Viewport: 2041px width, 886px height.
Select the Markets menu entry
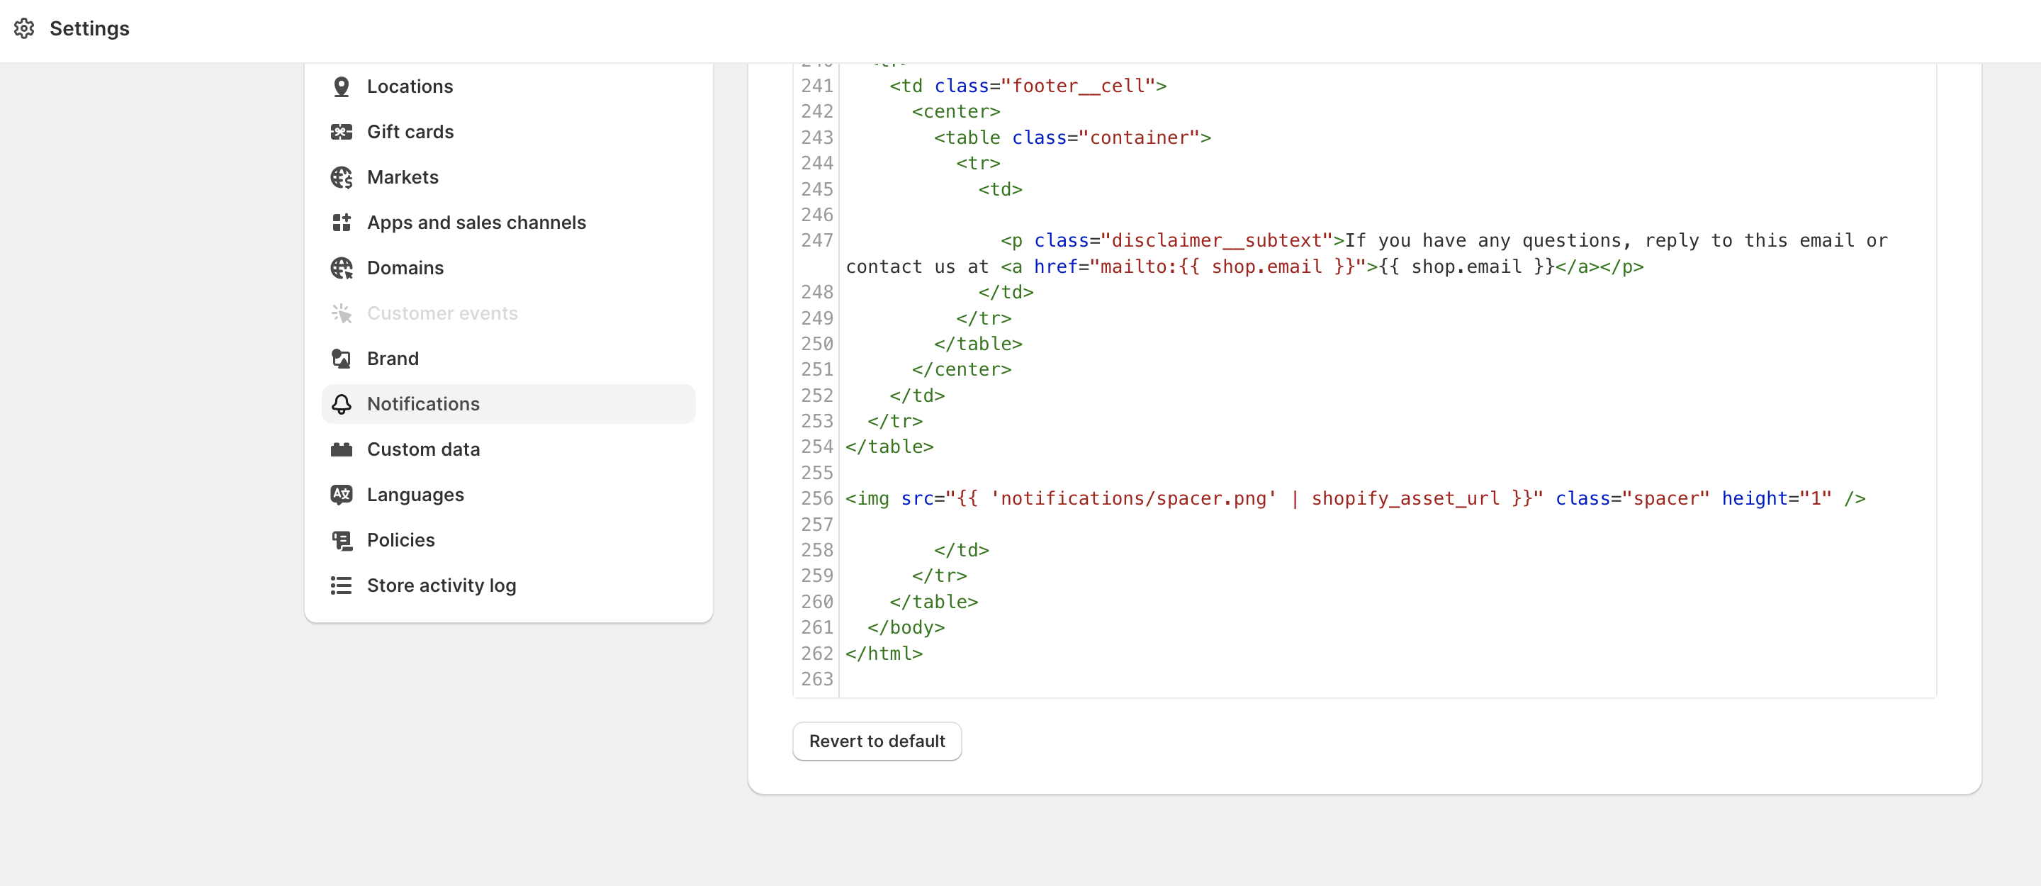tap(403, 177)
